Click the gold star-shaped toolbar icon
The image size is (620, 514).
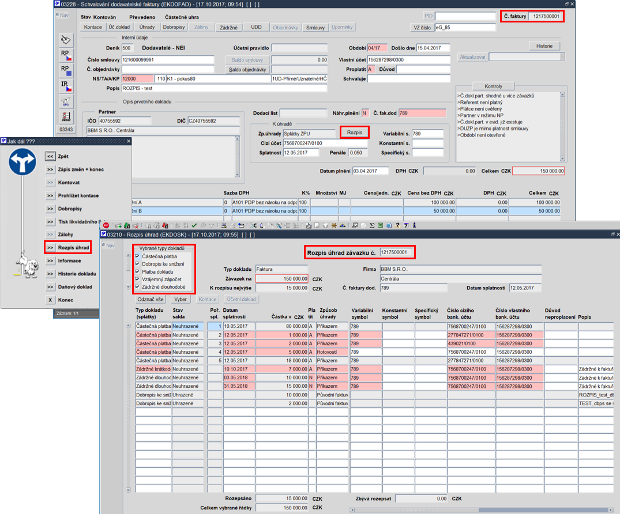click(334, 225)
